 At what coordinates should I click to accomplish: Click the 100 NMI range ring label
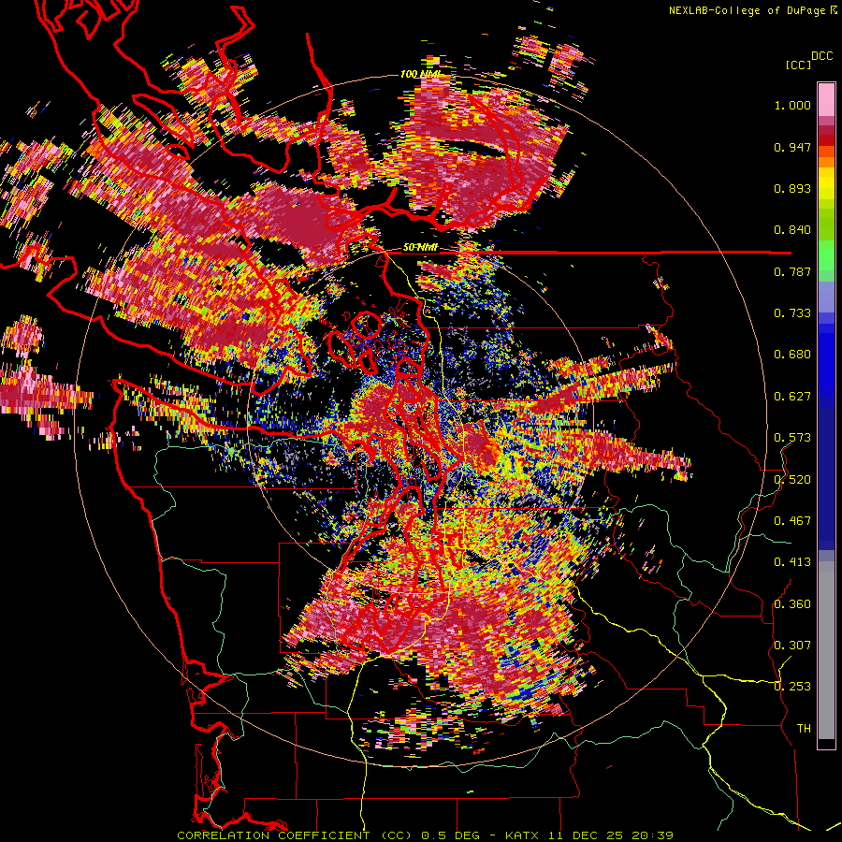(420, 74)
